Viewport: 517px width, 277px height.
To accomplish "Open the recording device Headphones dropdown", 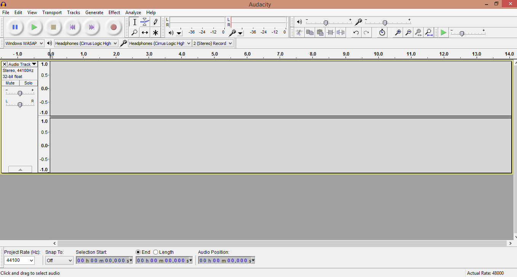I will [160, 43].
